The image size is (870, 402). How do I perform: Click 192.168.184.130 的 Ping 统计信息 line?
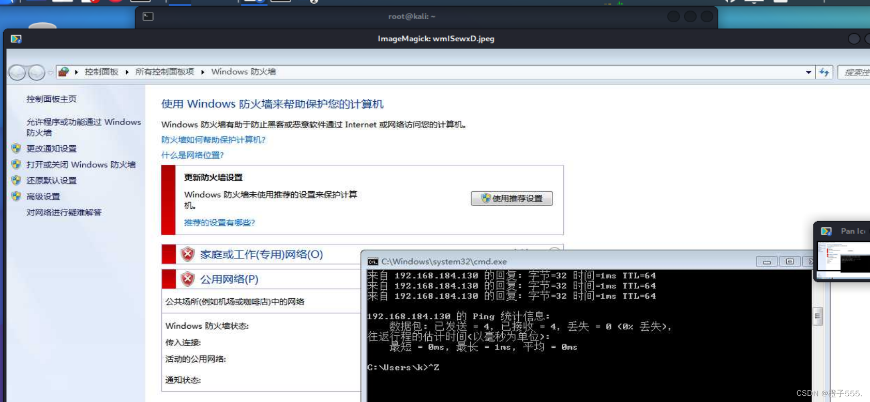[x=458, y=316]
